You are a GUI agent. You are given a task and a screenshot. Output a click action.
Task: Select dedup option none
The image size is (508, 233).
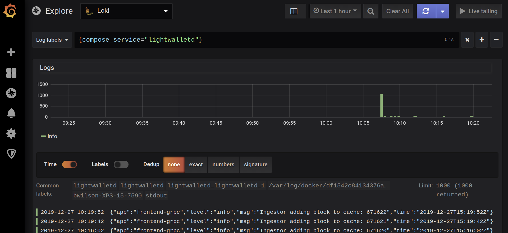click(x=174, y=164)
